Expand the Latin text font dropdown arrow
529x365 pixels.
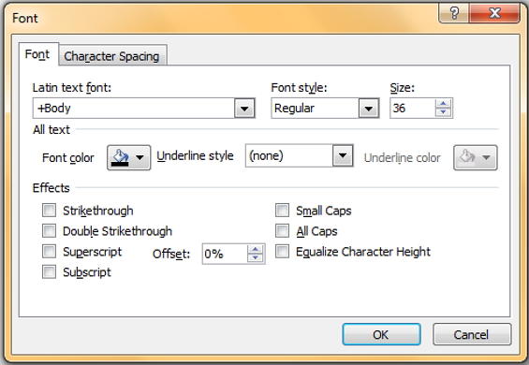click(x=244, y=109)
